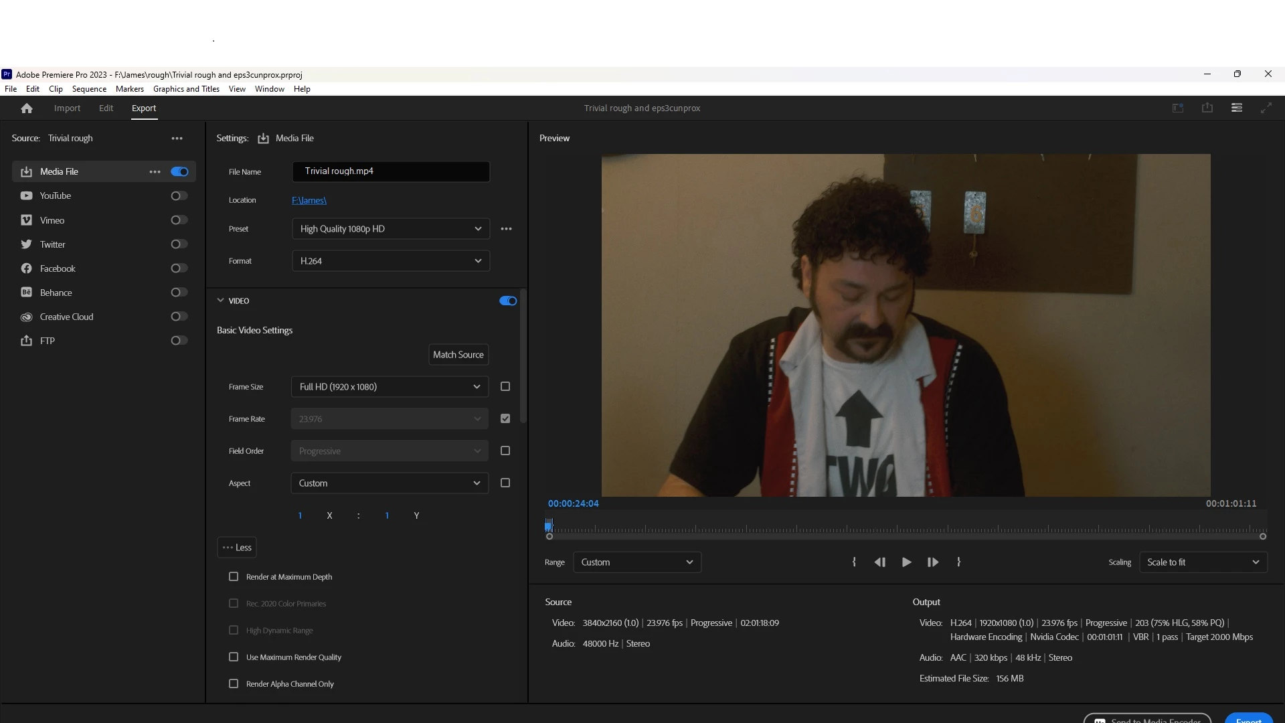Enable the YouTube export toggle
The width and height of the screenshot is (1285, 723).
coord(179,196)
